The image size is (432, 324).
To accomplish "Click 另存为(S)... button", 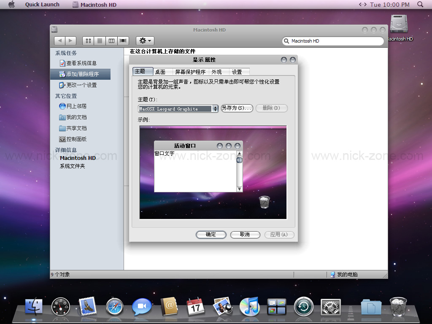I will click(x=237, y=108).
